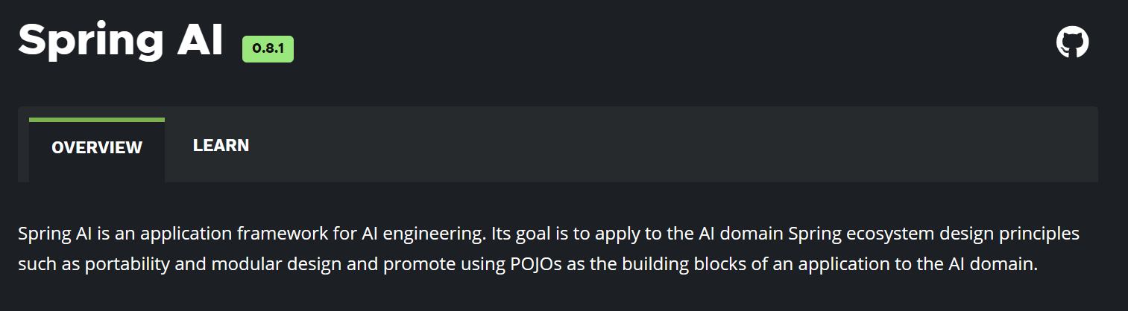The image size is (1128, 311).
Task: Click the Spring AI page heading
Action: pos(121,41)
